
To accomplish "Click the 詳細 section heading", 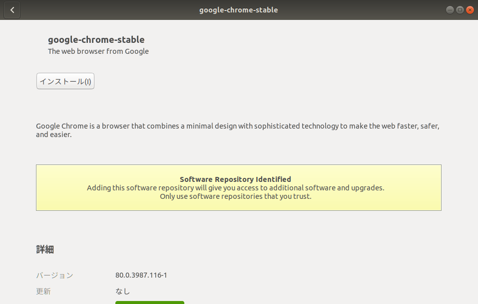I will [45, 250].
